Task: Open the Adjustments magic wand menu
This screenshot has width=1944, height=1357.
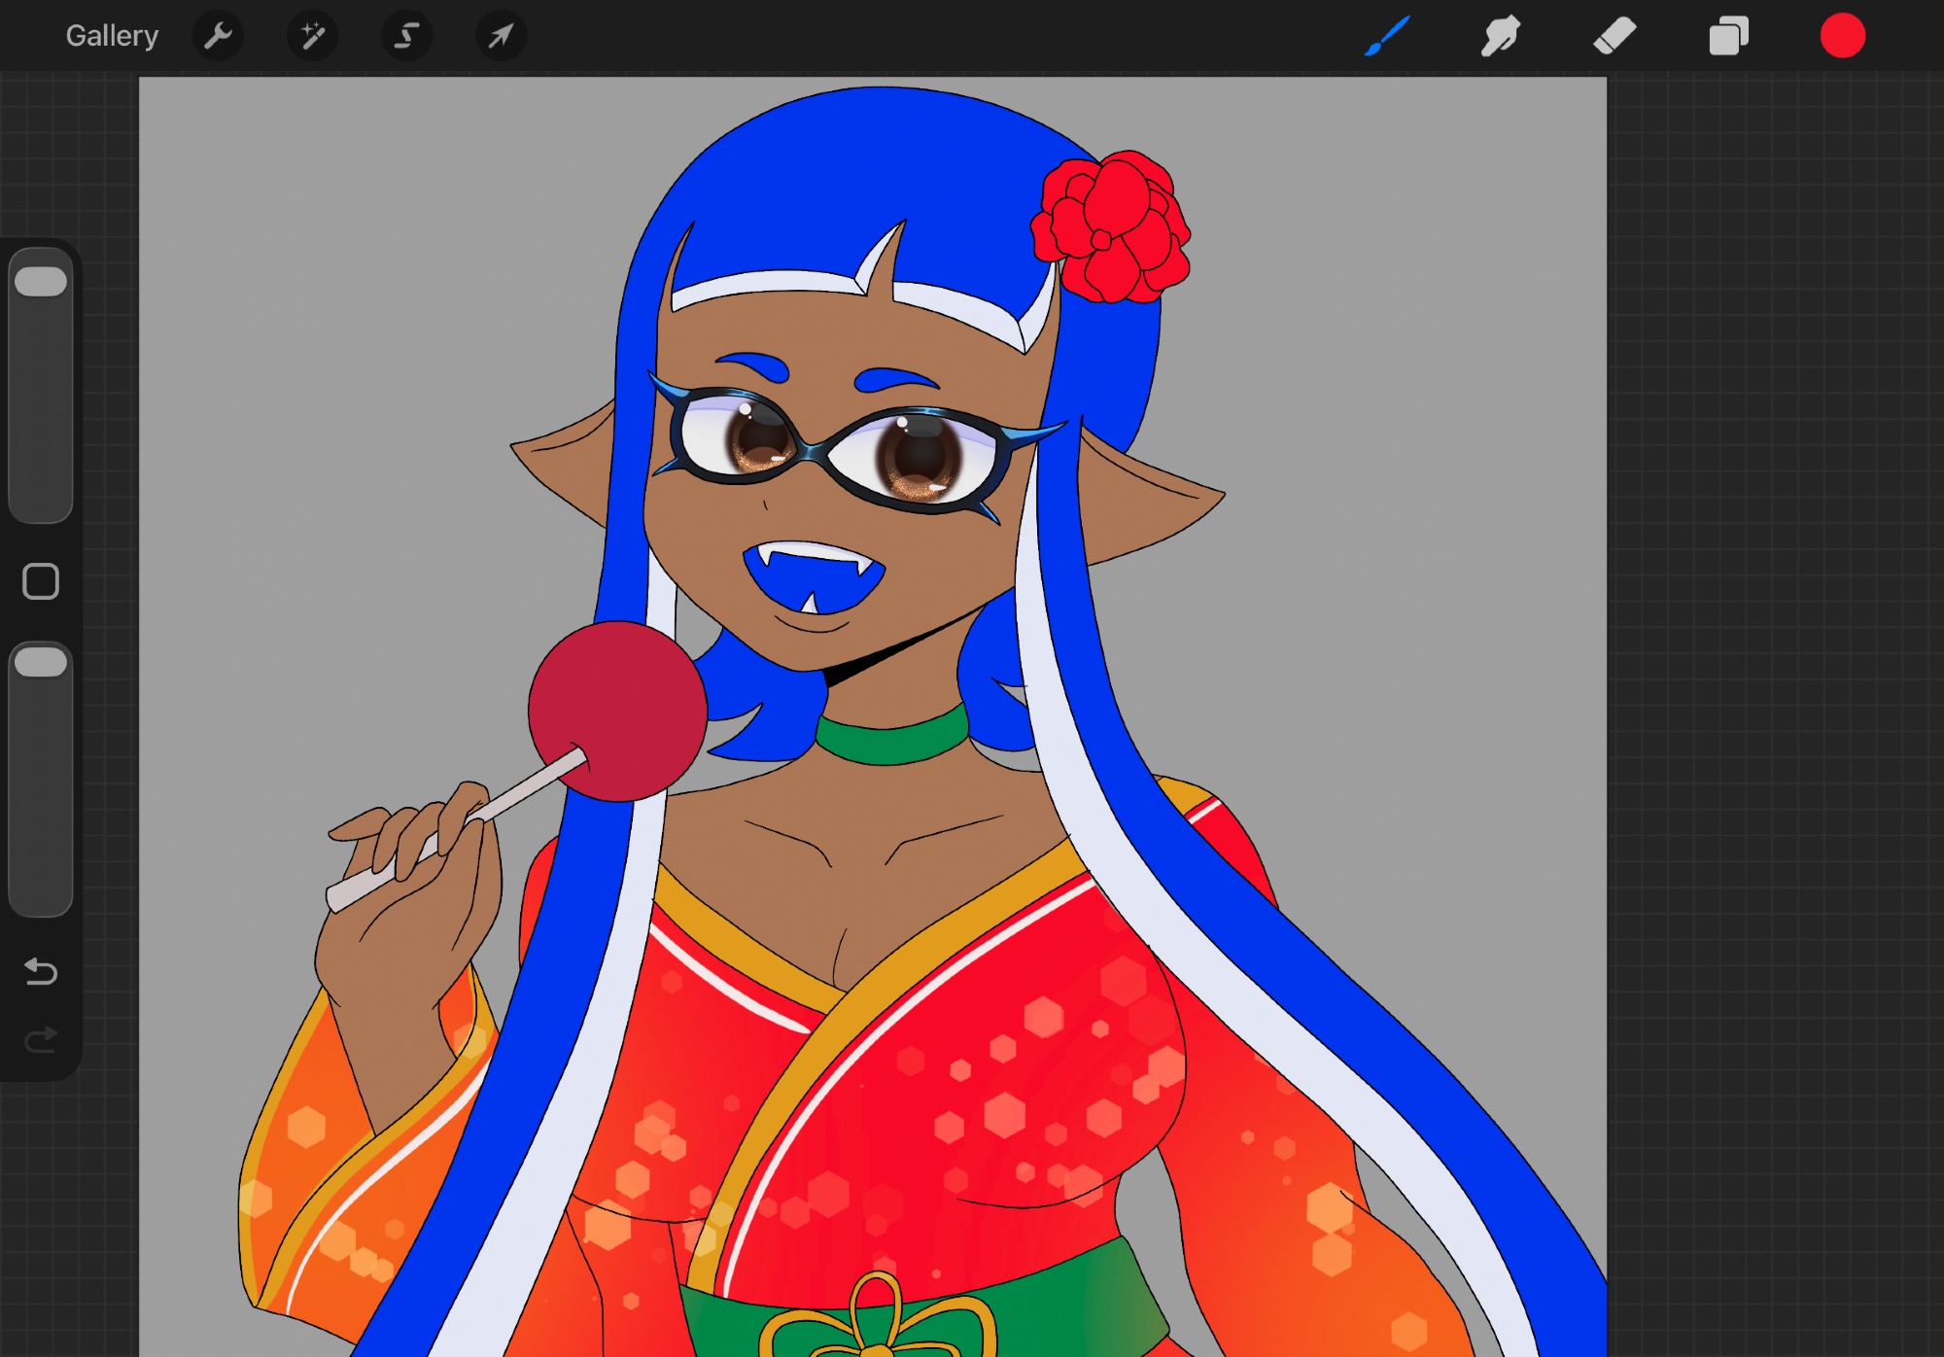Action: point(312,36)
